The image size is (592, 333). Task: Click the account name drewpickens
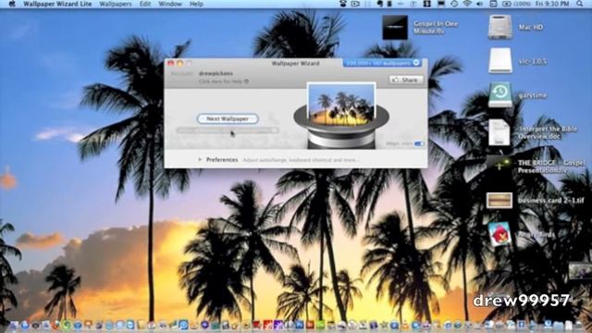(216, 73)
